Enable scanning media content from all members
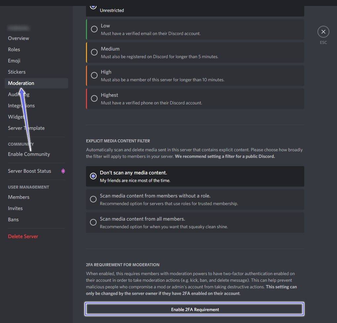 (93, 222)
